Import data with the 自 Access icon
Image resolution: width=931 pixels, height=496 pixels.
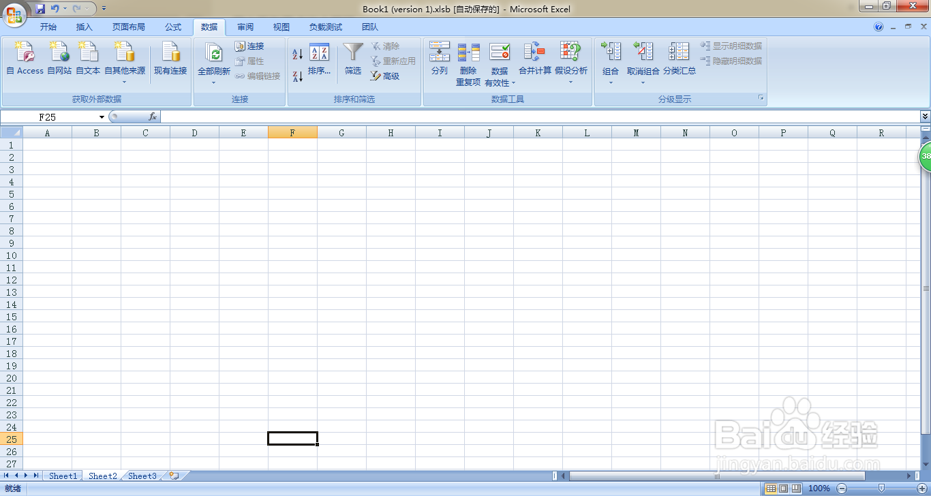(x=25, y=52)
